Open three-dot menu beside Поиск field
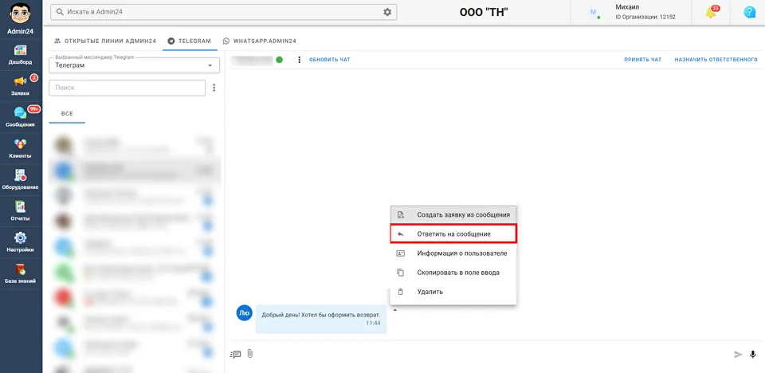 [x=214, y=88]
